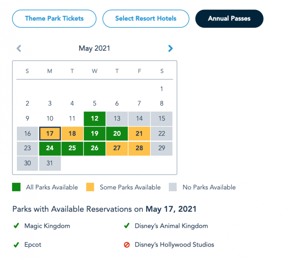The height and width of the screenshot is (260, 290).
Task: Open the Theme Park Tickets tab
Action: [x=54, y=19]
